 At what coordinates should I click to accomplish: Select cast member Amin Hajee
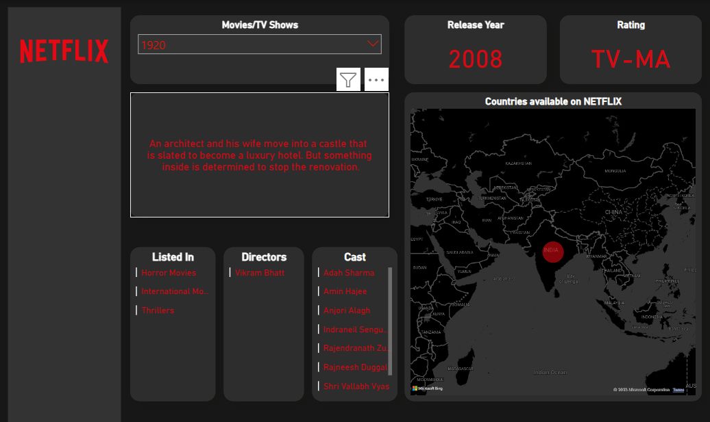click(x=345, y=291)
